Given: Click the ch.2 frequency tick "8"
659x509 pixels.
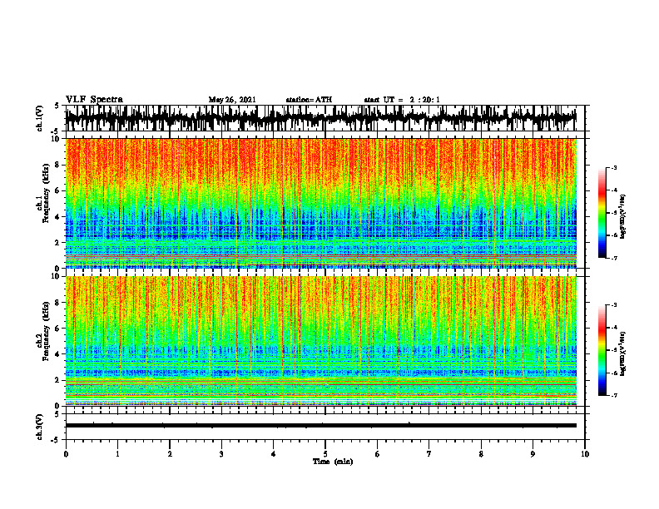Looking at the screenshot, I should click(58, 303).
